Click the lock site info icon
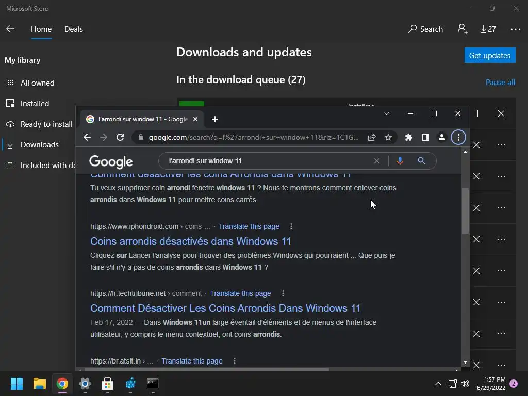Image resolution: width=528 pixels, height=396 pixels. [x=141, y=137]
